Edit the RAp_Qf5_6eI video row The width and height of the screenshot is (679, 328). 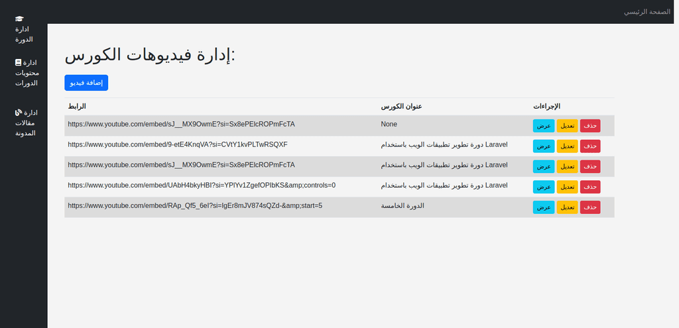pyautogui.click(x=568, y=207)
